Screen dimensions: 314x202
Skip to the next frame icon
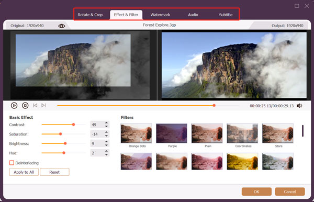[43, 105]
